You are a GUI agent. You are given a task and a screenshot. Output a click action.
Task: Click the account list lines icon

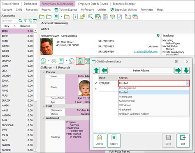(x=56, y=17)
